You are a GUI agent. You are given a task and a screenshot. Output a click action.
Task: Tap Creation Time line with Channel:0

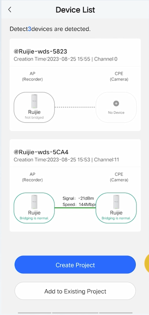pyautogui.click(x=66, y=59)
